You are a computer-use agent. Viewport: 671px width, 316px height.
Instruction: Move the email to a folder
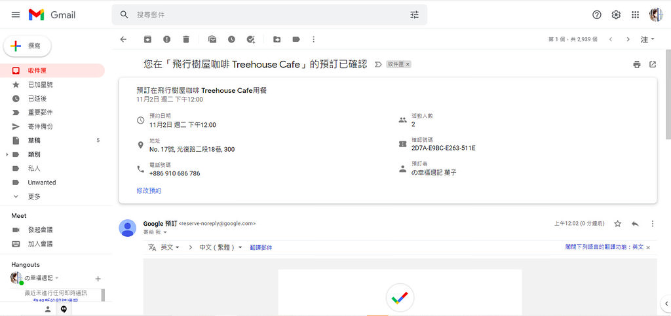[277, 39]
